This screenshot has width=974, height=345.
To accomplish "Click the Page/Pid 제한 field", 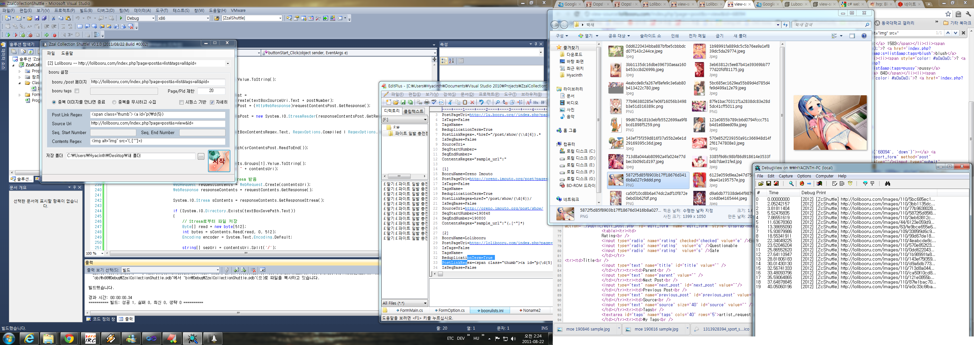I will (211, 91).
